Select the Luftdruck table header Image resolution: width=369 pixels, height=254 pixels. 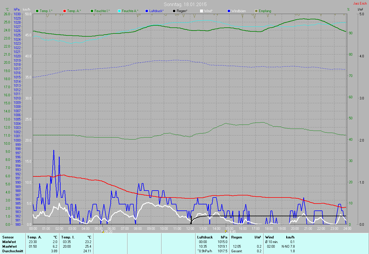pos(205,237)
